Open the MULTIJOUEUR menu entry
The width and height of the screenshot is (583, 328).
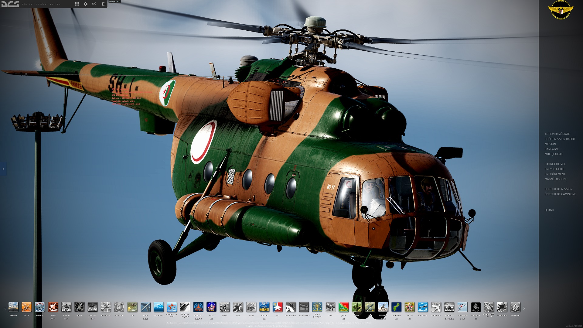(553, 154)
